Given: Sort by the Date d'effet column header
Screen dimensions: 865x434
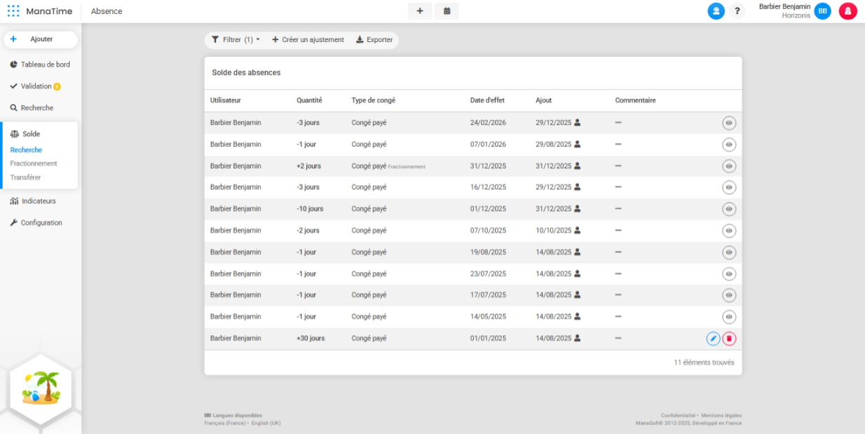Looking at the screenshot, I should click(487, 100).
